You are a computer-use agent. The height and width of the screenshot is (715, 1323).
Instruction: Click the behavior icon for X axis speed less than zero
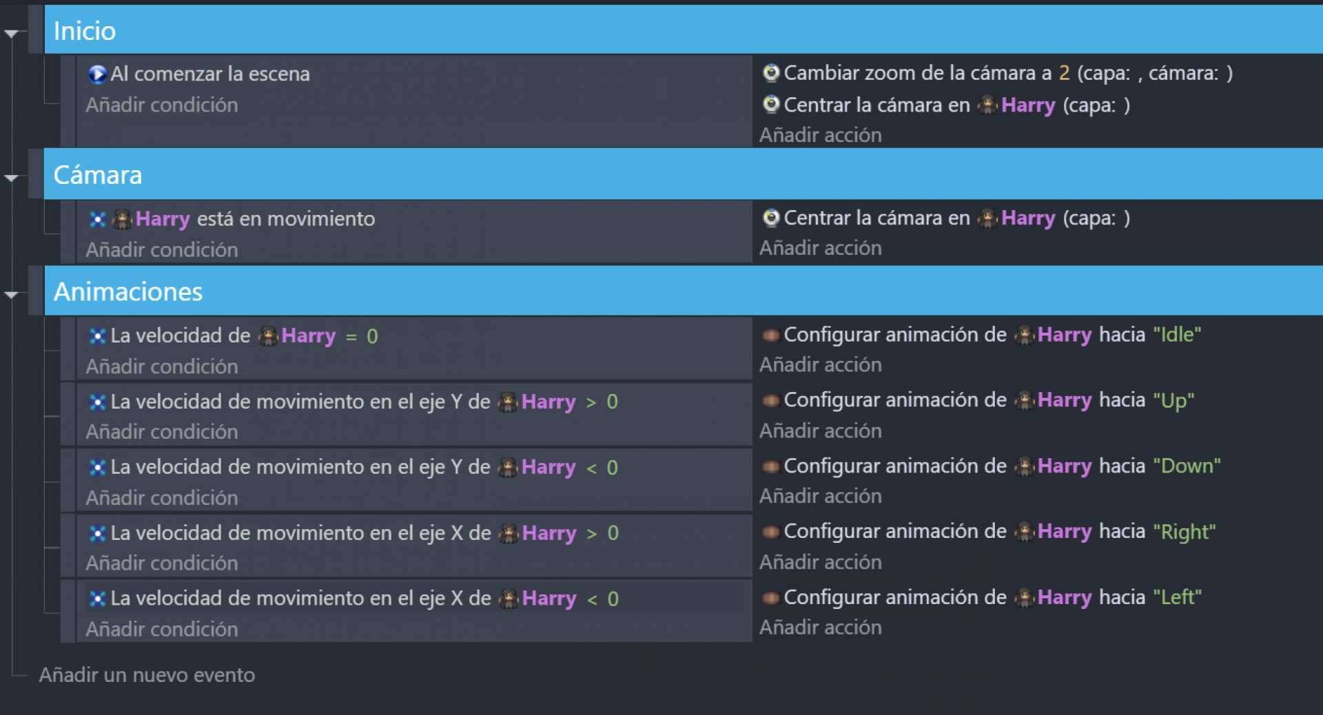click(97, 599)
